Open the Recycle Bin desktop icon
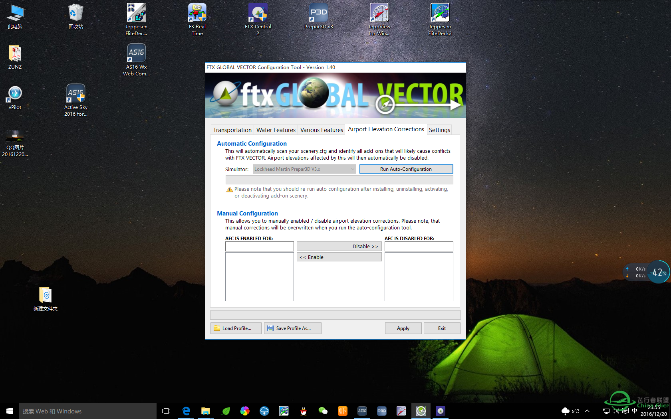This screenshot has width=671, height=419. click(76, 17)
